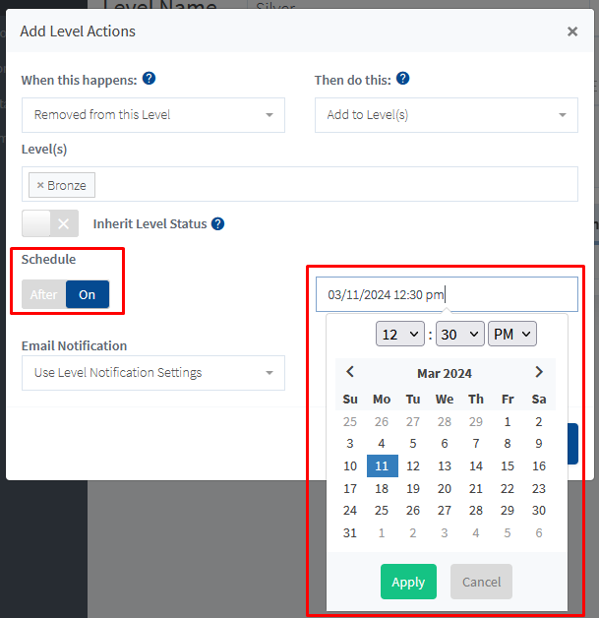Select March 20 in the calendar
Image resolution: width=599 pixels, height=618 pixels.
(x=445, y=489)
